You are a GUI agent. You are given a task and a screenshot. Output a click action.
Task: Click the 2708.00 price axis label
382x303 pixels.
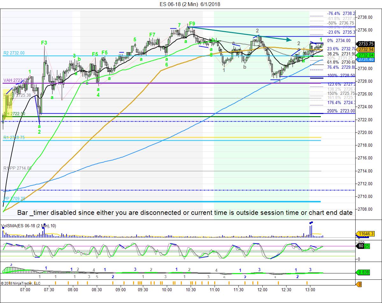(366, 209)
